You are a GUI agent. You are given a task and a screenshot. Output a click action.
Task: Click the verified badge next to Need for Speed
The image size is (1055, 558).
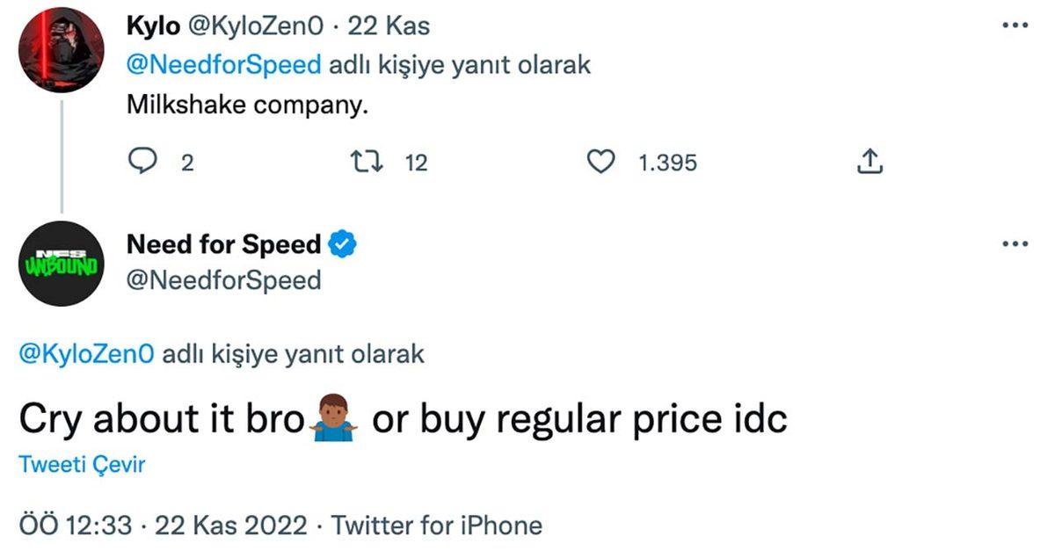[343, 244]
